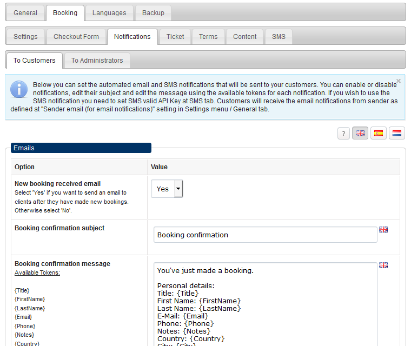
Task: Click the {Notes} token
Action: tap(24, 335)
